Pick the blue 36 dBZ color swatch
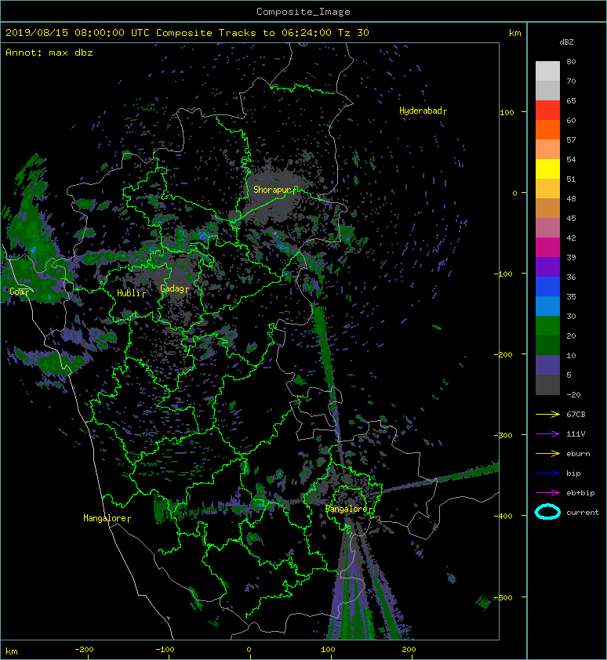 547,287
